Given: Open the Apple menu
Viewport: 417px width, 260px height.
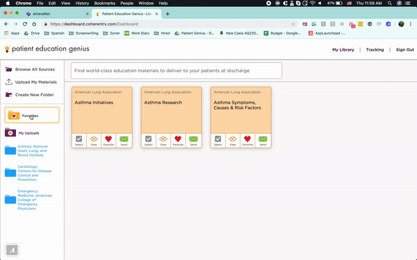Looking at the screenshot, I should (8, 3).
